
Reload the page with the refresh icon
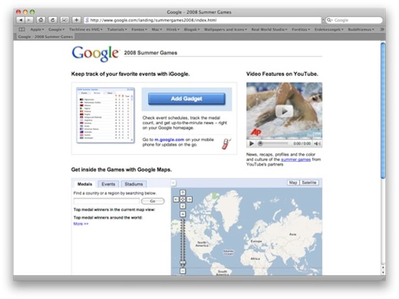coord(53,20)
